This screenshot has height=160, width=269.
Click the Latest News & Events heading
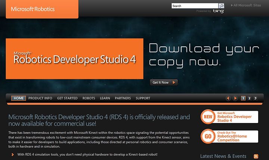(223, 156)
